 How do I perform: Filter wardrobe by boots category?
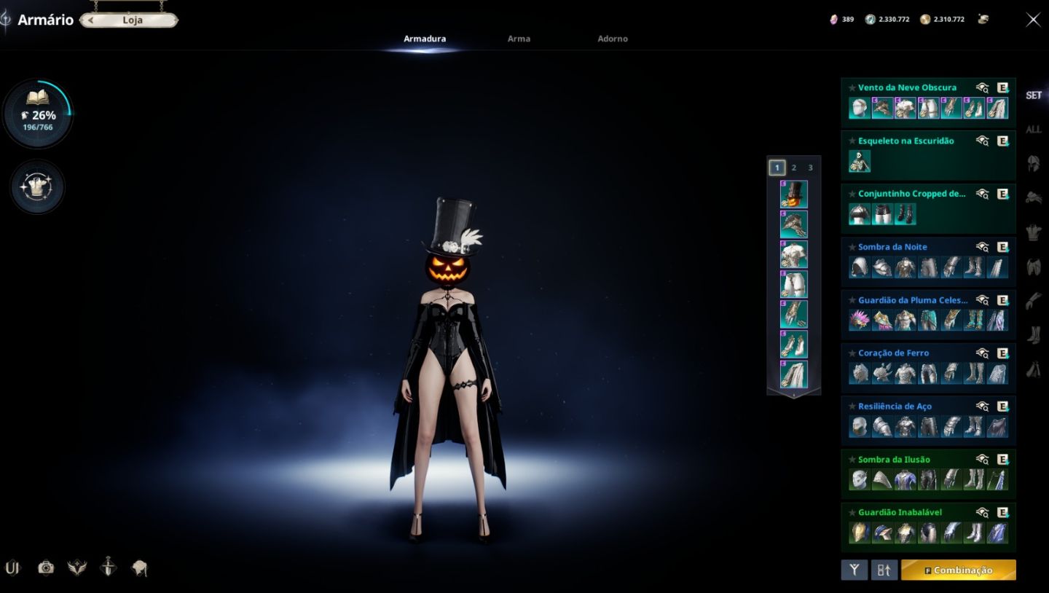[1033, 335]
